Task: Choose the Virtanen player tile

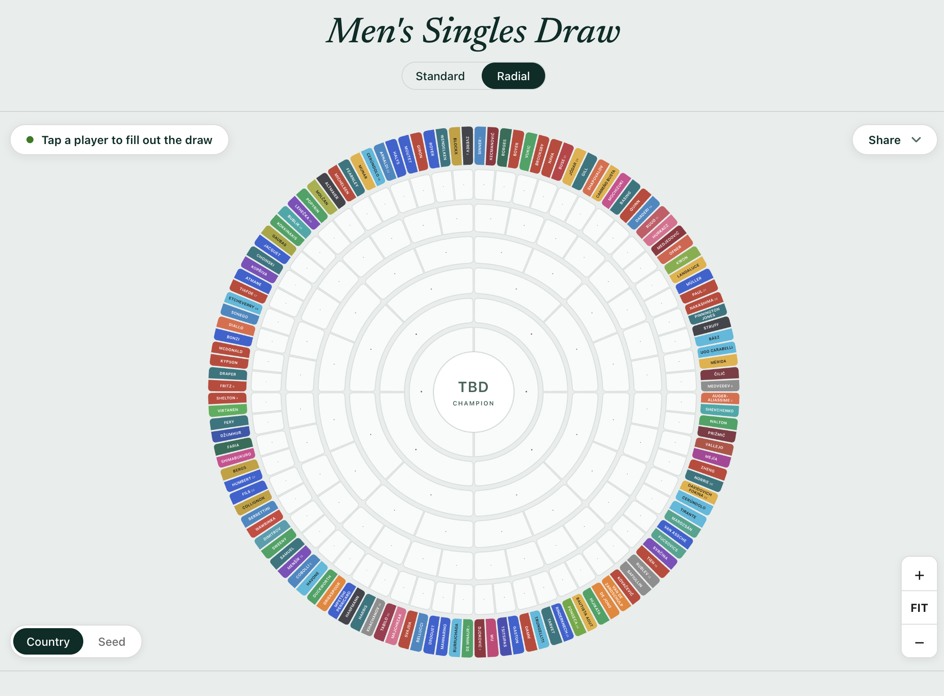Action: [x=228, y=410]
